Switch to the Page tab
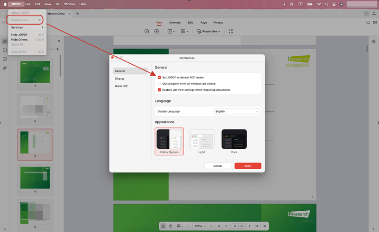379x232 pixels. (204, 22)
